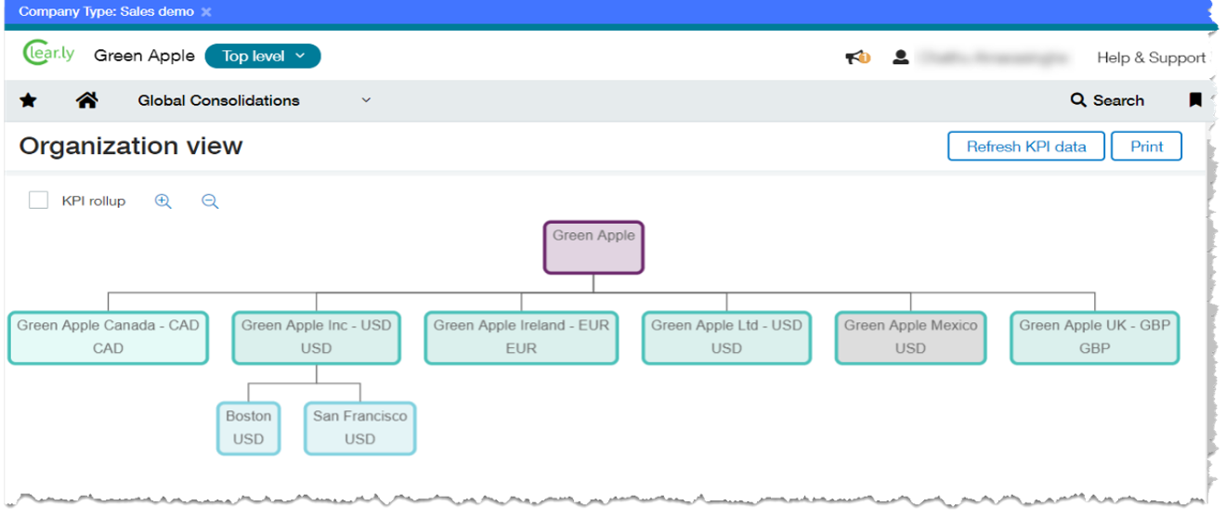
Task: Select the Boston USD node
Action: pos(248,428)
